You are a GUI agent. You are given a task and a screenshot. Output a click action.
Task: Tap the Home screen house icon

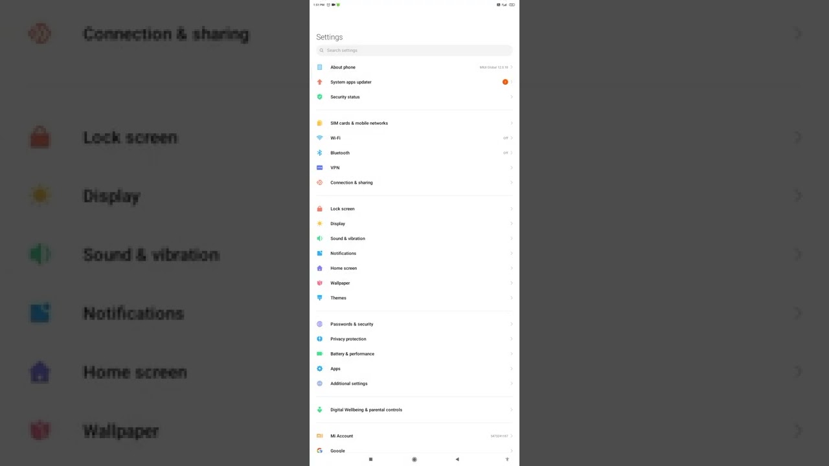point(319,269)
